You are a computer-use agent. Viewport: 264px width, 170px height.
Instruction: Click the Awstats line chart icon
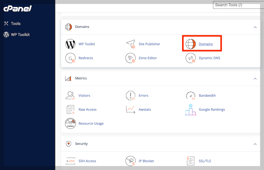point(130,109)
